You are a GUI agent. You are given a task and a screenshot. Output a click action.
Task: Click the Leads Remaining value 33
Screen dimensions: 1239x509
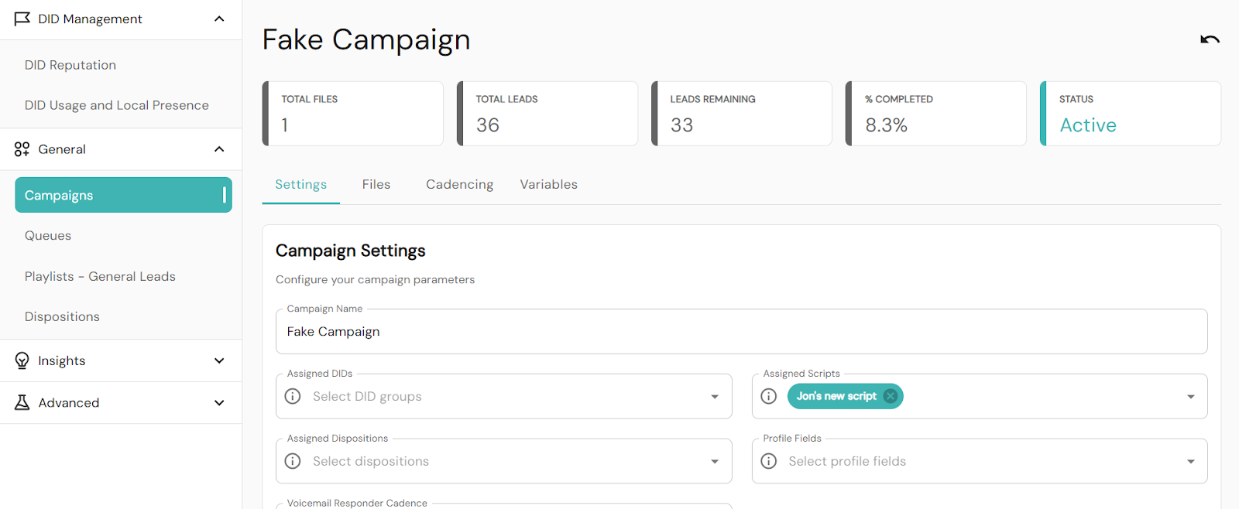pyautogui.click(x=681, y=125)
